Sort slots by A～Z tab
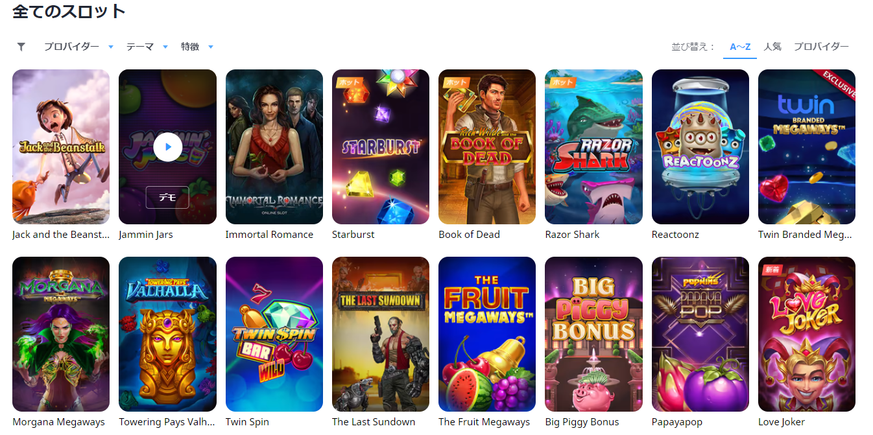873x435 pixels. pyautogui.click(x=740, y=47)
